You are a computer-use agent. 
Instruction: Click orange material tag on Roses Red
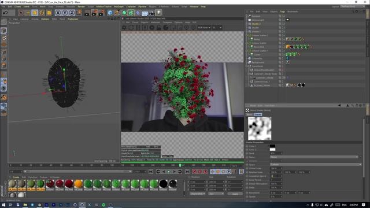coord(288,47)
